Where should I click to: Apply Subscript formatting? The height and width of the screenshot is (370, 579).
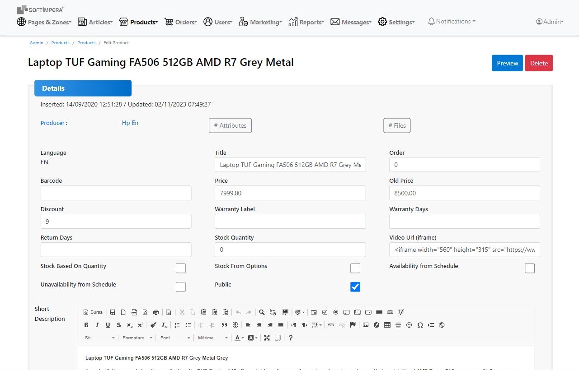pos(130,325)
